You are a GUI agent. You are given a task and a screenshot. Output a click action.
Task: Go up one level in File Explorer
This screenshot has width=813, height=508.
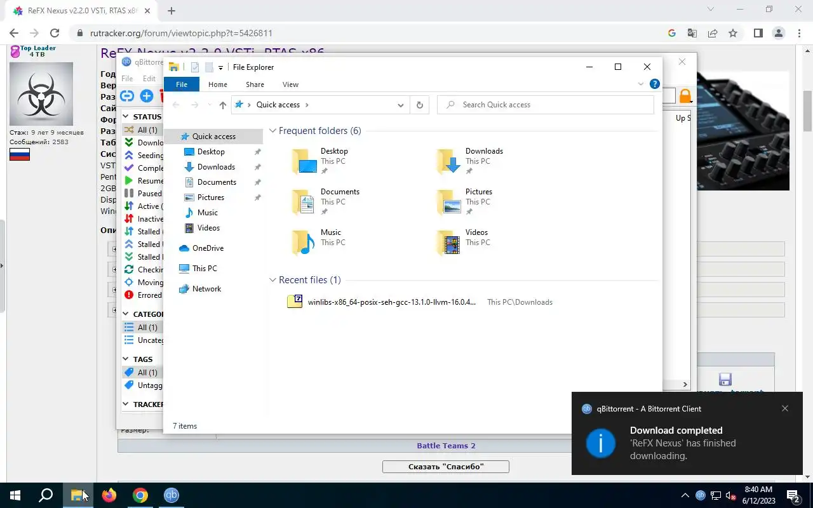tap(222, 105)
